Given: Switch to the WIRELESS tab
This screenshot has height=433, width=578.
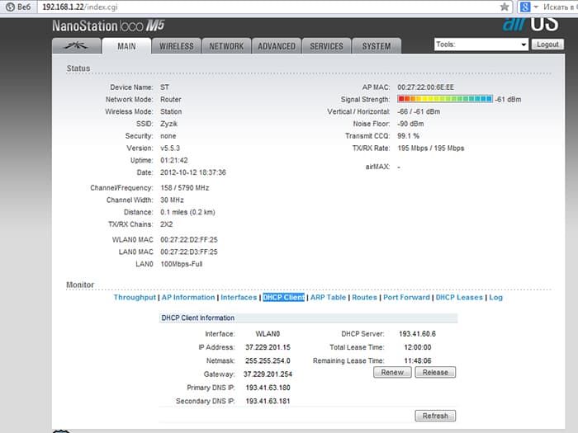Looking at the screenshot, I should pyautogui.click(x=176, y=46).
